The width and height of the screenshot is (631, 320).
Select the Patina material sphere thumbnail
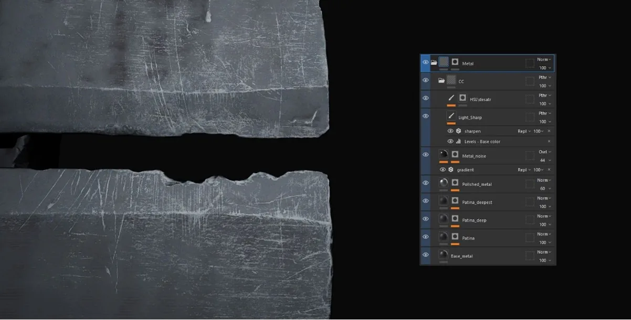444,236
